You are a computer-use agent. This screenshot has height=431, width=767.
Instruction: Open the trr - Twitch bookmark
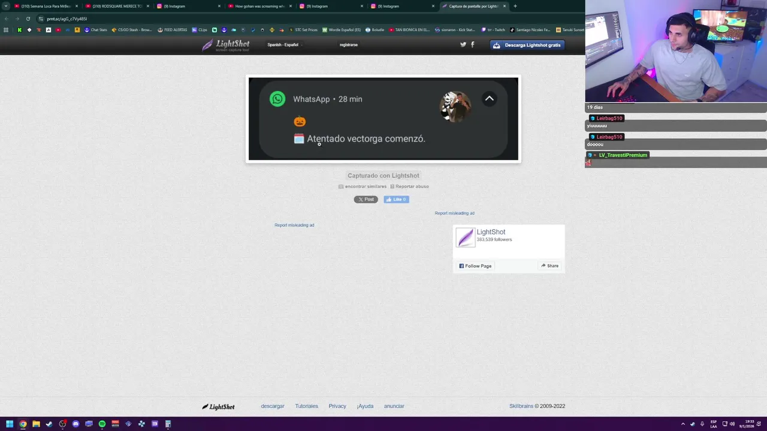(493, 30)
